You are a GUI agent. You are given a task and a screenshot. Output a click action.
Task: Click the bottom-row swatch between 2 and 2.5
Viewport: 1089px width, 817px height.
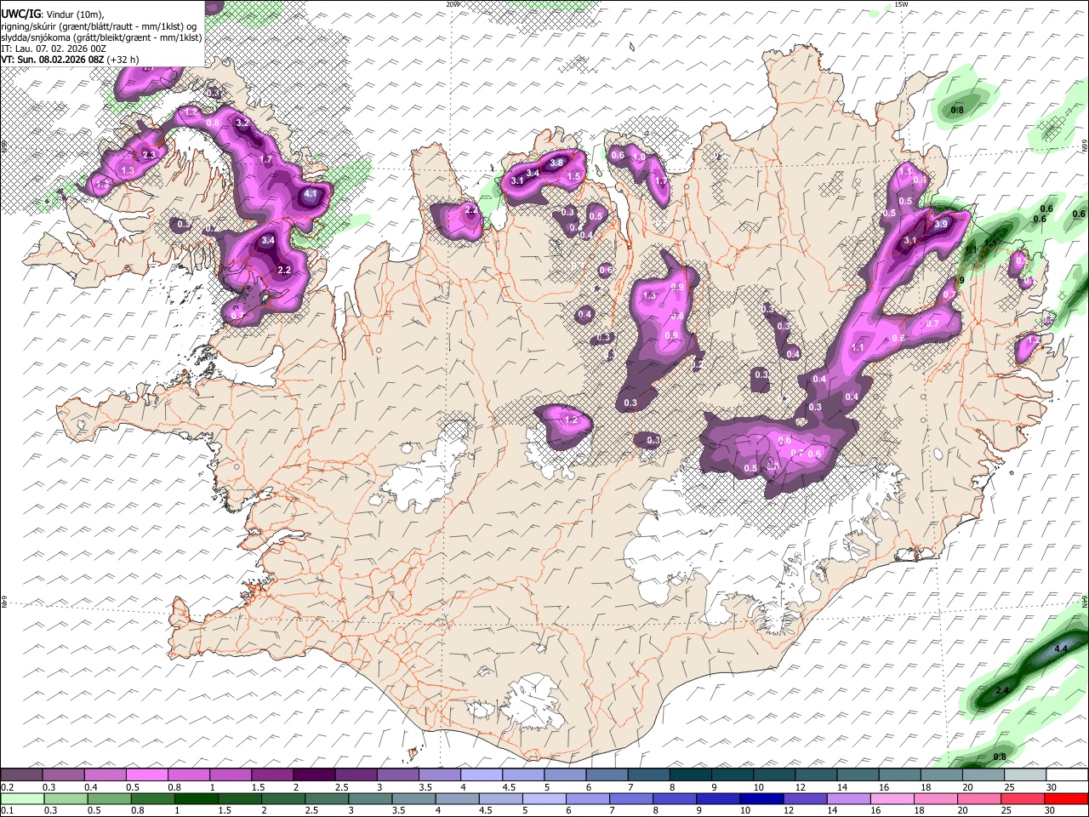(282, 798)
